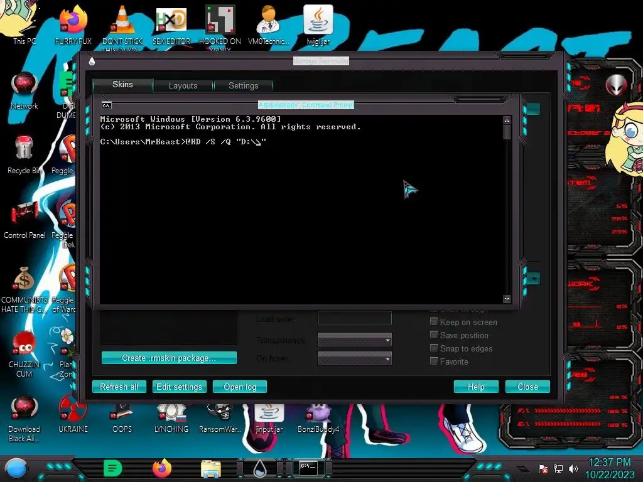The width and height of the screenshot is (643, 482).
Task: Click the Rainmeter droplet title bar icon
Action: point(92,61)
